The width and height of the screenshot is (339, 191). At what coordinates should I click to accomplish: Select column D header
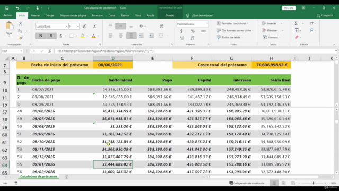pos(113,58)
